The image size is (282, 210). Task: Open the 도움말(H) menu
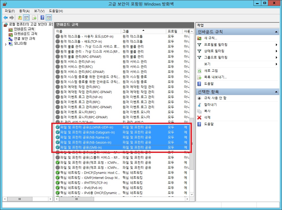[x=56, y=11]
